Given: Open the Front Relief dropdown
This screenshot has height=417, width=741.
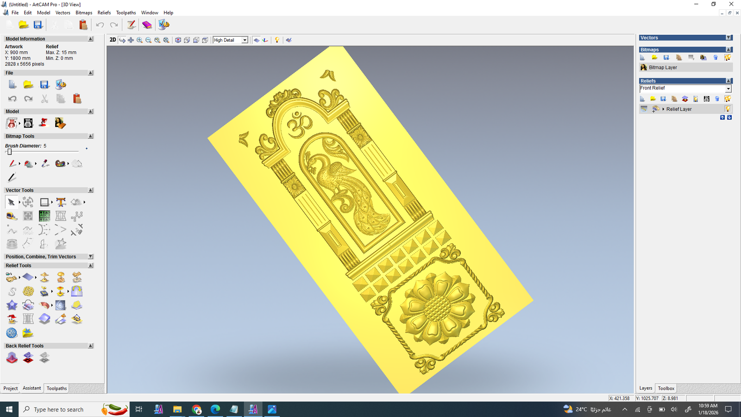Looking at the screenshot, I should [x=728, y=88].
